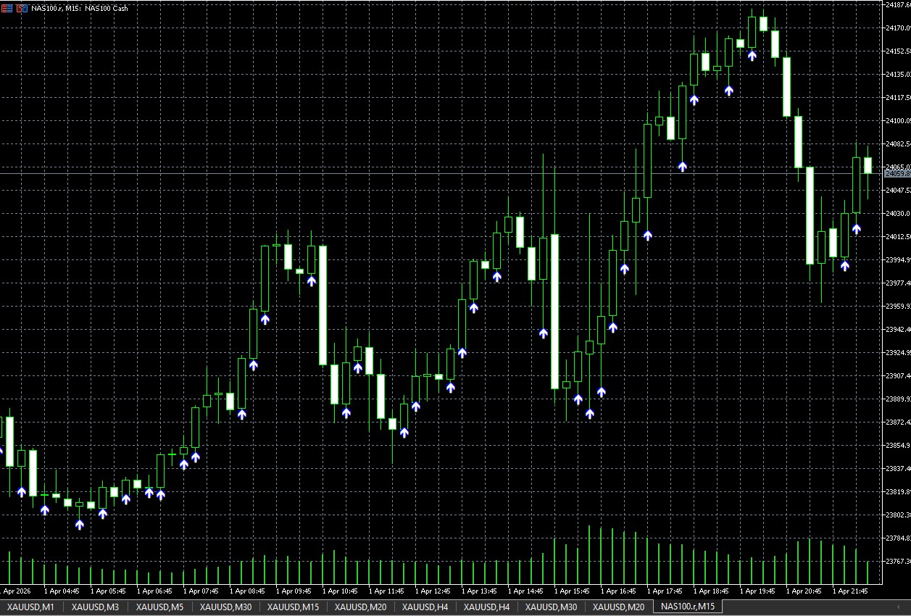Click the highlighted current price label on the price axis
Viewport: 911px width, 616px height.
[897, 173]
